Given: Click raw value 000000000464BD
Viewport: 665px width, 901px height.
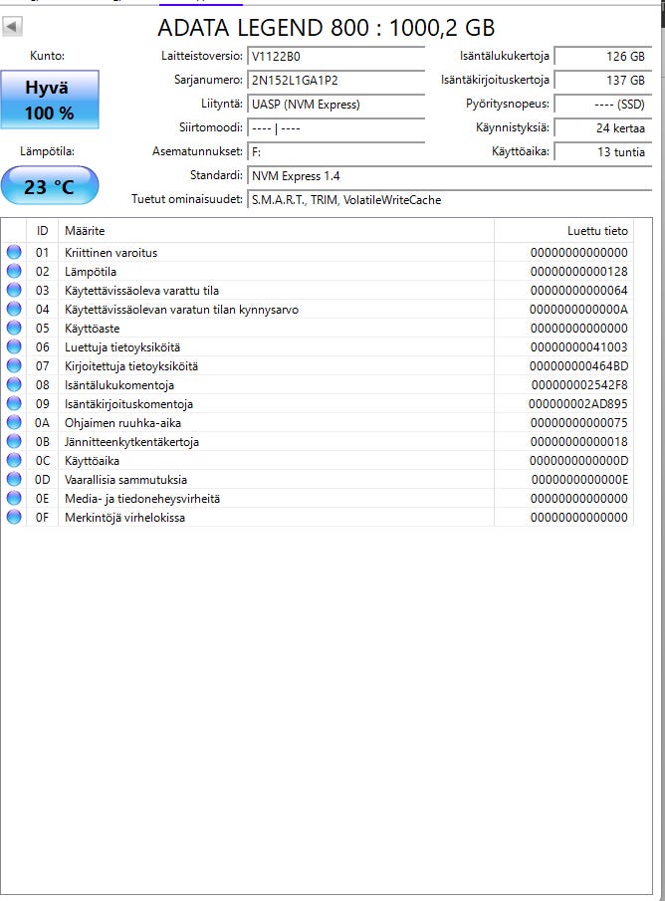Looking at the screenshot, I should click(x=578, y=366).
